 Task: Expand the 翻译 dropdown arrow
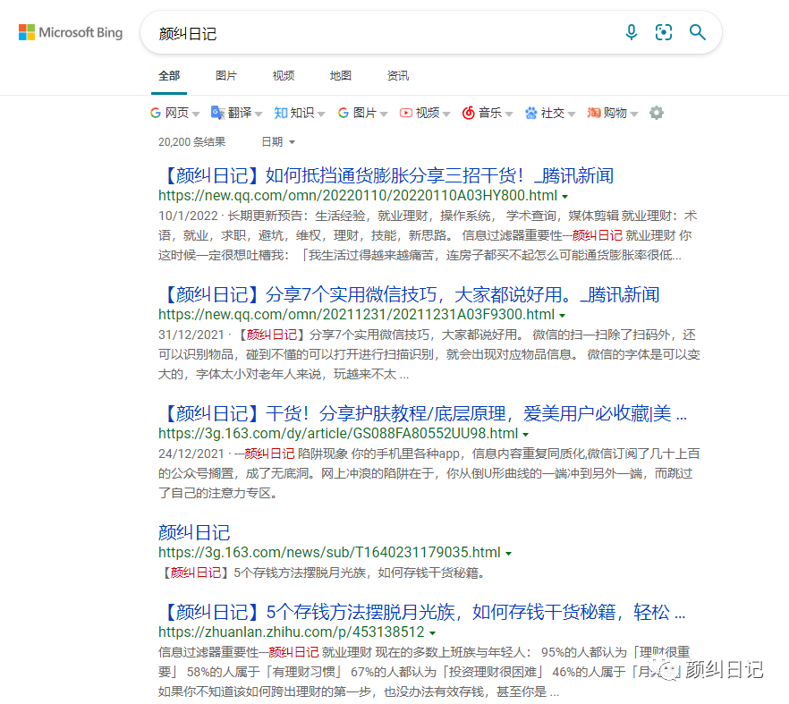click(x=259, y=115)
